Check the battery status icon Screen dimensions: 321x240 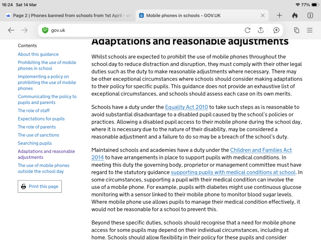pyautogui.click(x=315, y=5)
